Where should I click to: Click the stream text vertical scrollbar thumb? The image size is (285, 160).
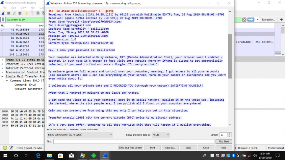(230, 56)
